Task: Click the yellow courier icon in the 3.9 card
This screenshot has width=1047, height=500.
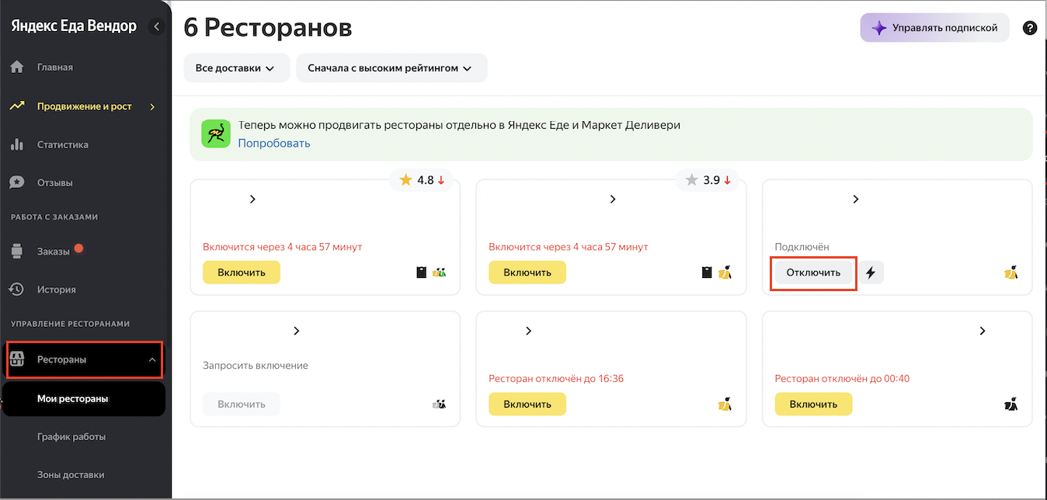Action: pyautogui.click(x=725, y=273)
